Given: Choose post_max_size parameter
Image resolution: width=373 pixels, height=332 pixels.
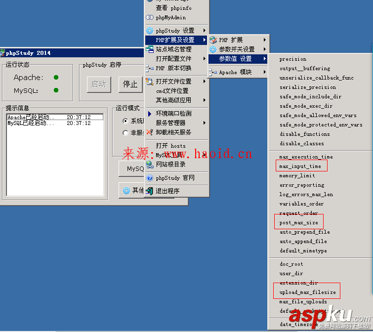Looking at the screenshot, I should click(298, 223).
